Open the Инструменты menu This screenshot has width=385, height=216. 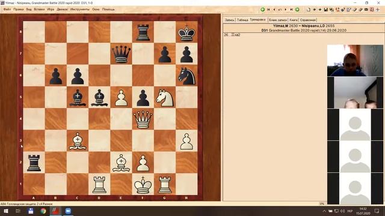pos(80,10)
